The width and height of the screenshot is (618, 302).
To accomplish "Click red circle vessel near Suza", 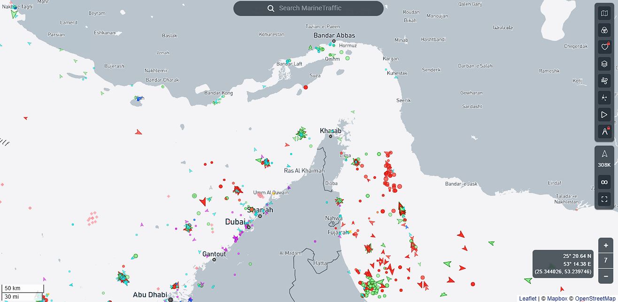I will point(306,87).
